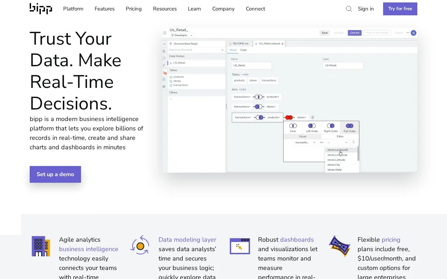Open the Platform menu
This screenshot has width=447, height=279.
[73, 9]
